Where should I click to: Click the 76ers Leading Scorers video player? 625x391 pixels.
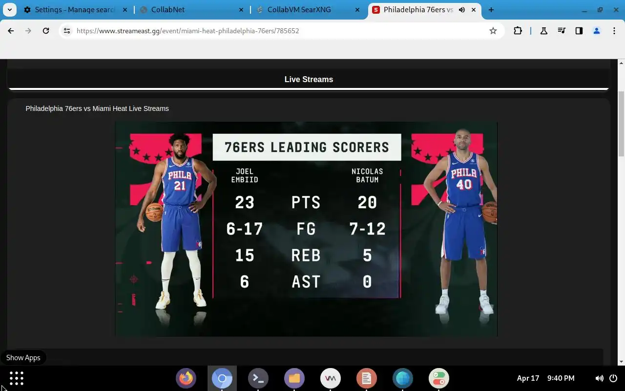point(306,229)
